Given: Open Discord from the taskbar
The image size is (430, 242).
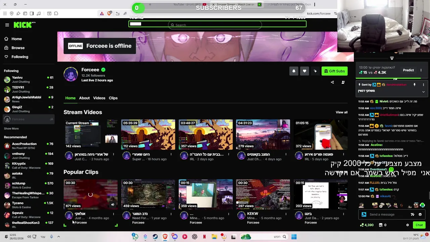Looking at the screenshot, I should click(175, 237).
